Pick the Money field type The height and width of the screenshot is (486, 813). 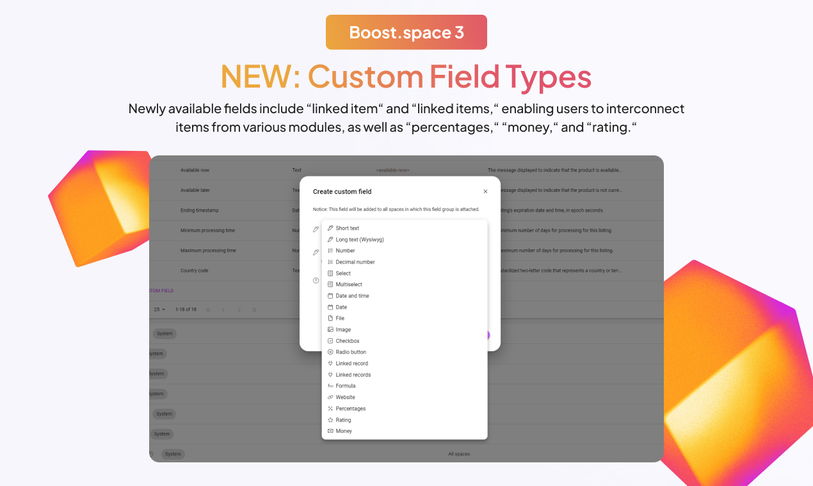click(x=405, y=431)
